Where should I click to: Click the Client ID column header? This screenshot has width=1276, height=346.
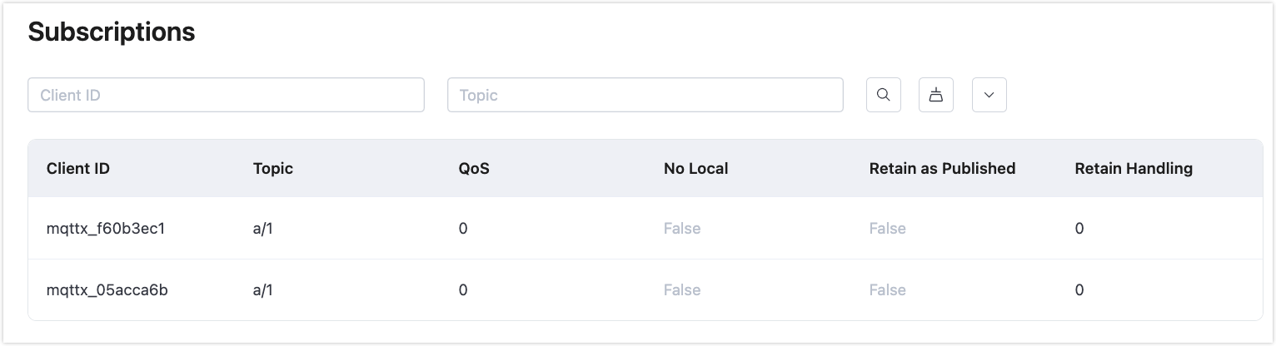point(78,168)
